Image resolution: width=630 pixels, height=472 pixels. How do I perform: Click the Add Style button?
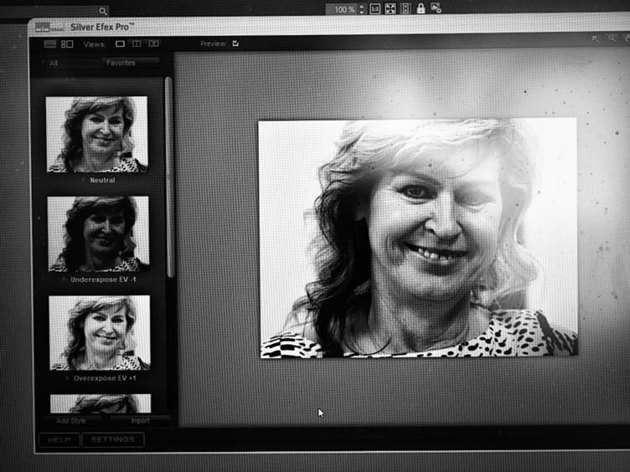[x=70, y=421]
